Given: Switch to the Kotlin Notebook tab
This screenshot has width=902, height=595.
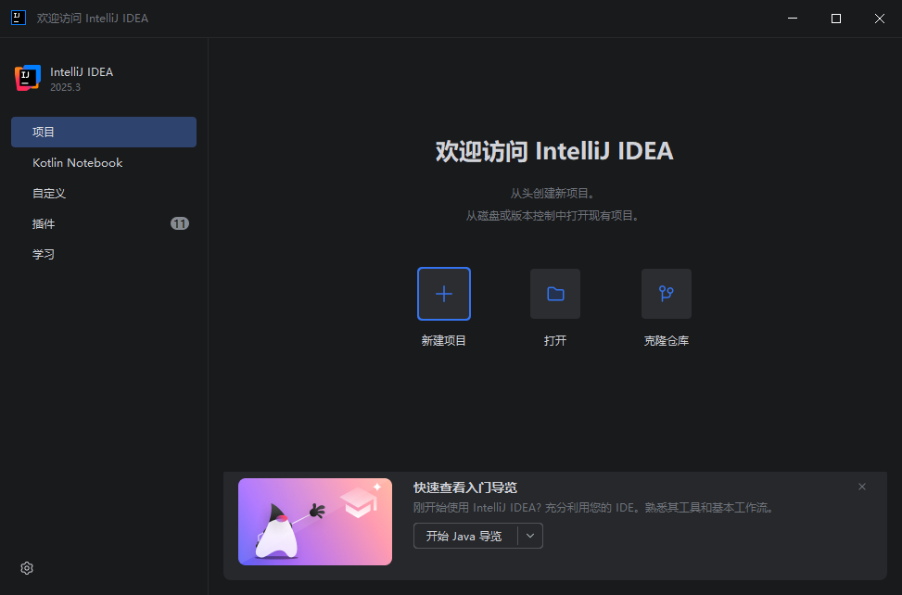Looking at the screenshot, I should [78, 163].
